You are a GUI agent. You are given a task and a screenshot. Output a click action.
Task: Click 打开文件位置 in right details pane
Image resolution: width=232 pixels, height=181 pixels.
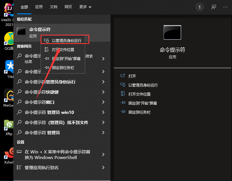[x=139, y=94]
